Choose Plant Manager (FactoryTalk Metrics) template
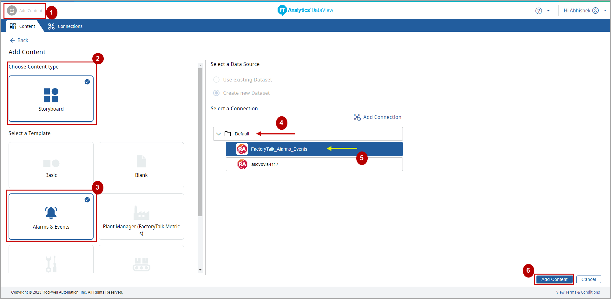This screenshot has height=299, width=611. click(x=141, y=217)
